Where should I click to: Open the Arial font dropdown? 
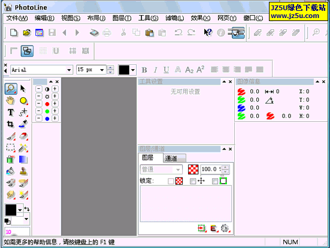[x=69, y=70]
